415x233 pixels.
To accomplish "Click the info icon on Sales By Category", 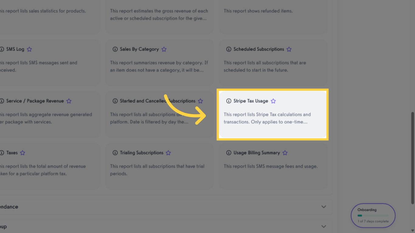I will (115, 49).
